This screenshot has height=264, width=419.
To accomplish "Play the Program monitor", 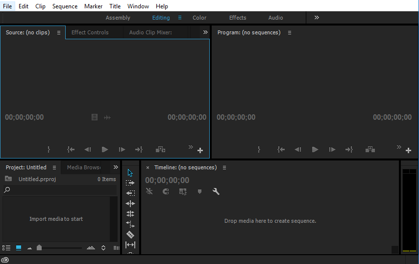I will point(315,149).
